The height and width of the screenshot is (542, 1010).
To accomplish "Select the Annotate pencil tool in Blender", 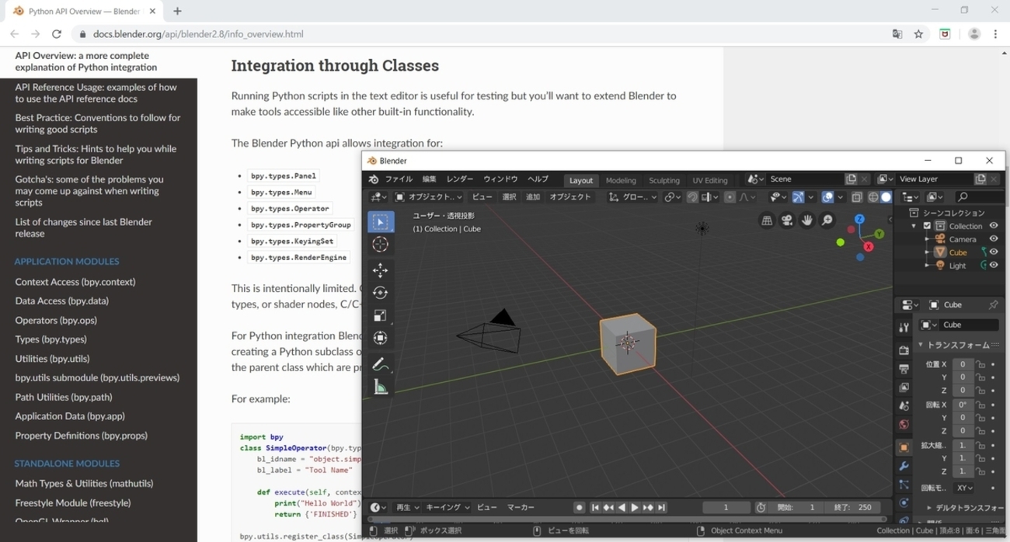I will click(381, 364).
